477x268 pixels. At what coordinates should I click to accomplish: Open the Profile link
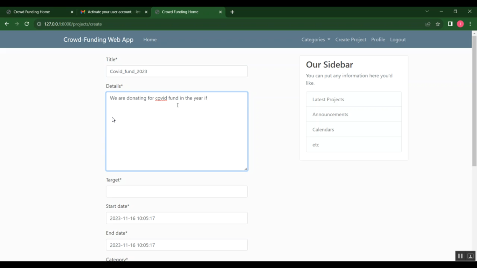pos(378,40)
